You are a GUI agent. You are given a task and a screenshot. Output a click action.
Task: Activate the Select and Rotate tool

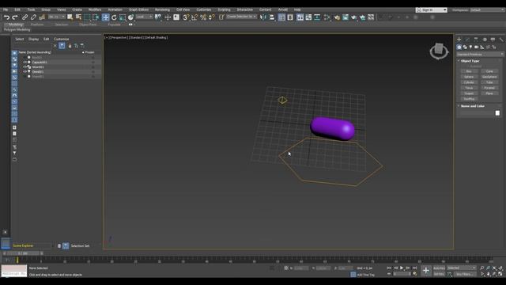click(x=114, y=17)
